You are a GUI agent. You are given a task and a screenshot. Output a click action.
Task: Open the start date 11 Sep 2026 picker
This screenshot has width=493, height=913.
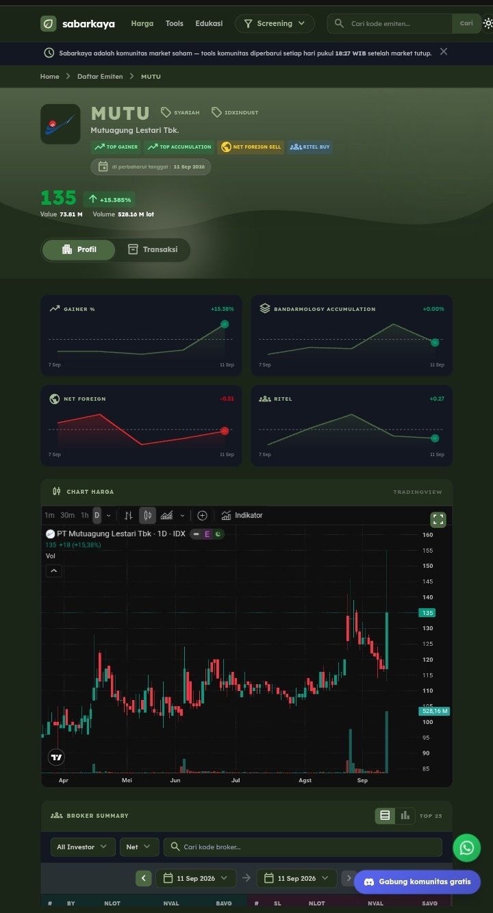196,878
